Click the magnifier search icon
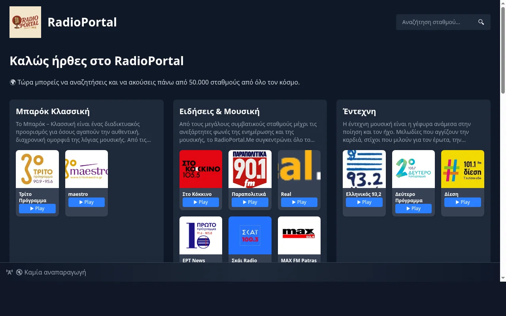The height and width of the screenshot is (316, 506). [x=481, y=22]
